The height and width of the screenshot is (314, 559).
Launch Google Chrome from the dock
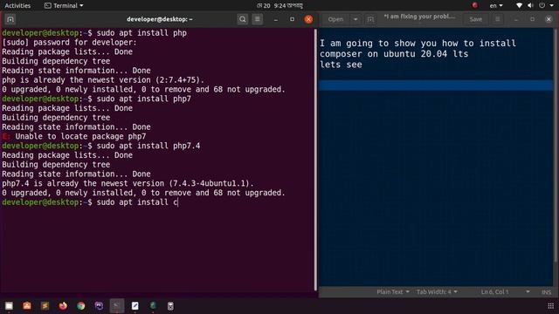pyautogui.click(x=81, y=306)
